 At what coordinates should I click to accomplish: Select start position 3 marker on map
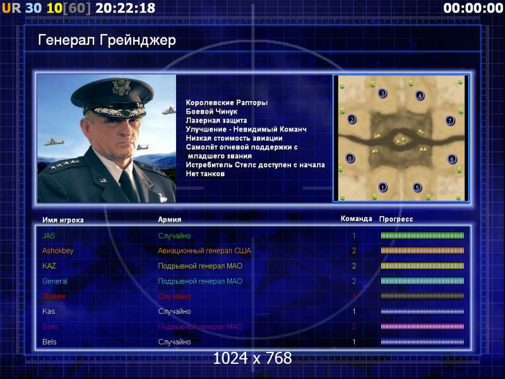(x=383, y=93)
